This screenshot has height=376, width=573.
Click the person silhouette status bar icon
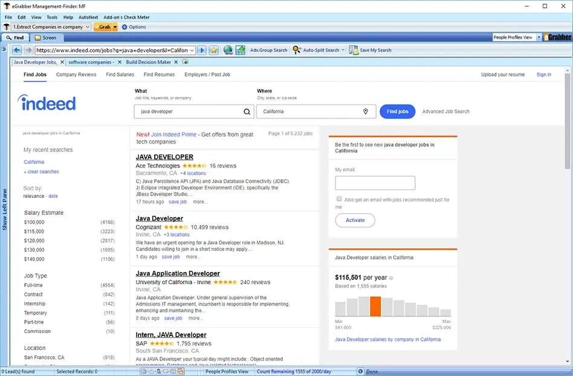pyautogui.click(x=158, y=371)
